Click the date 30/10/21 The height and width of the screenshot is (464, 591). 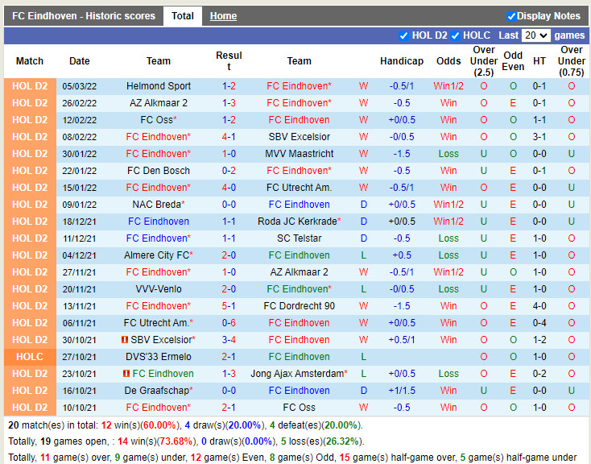(x=80, y=340)
